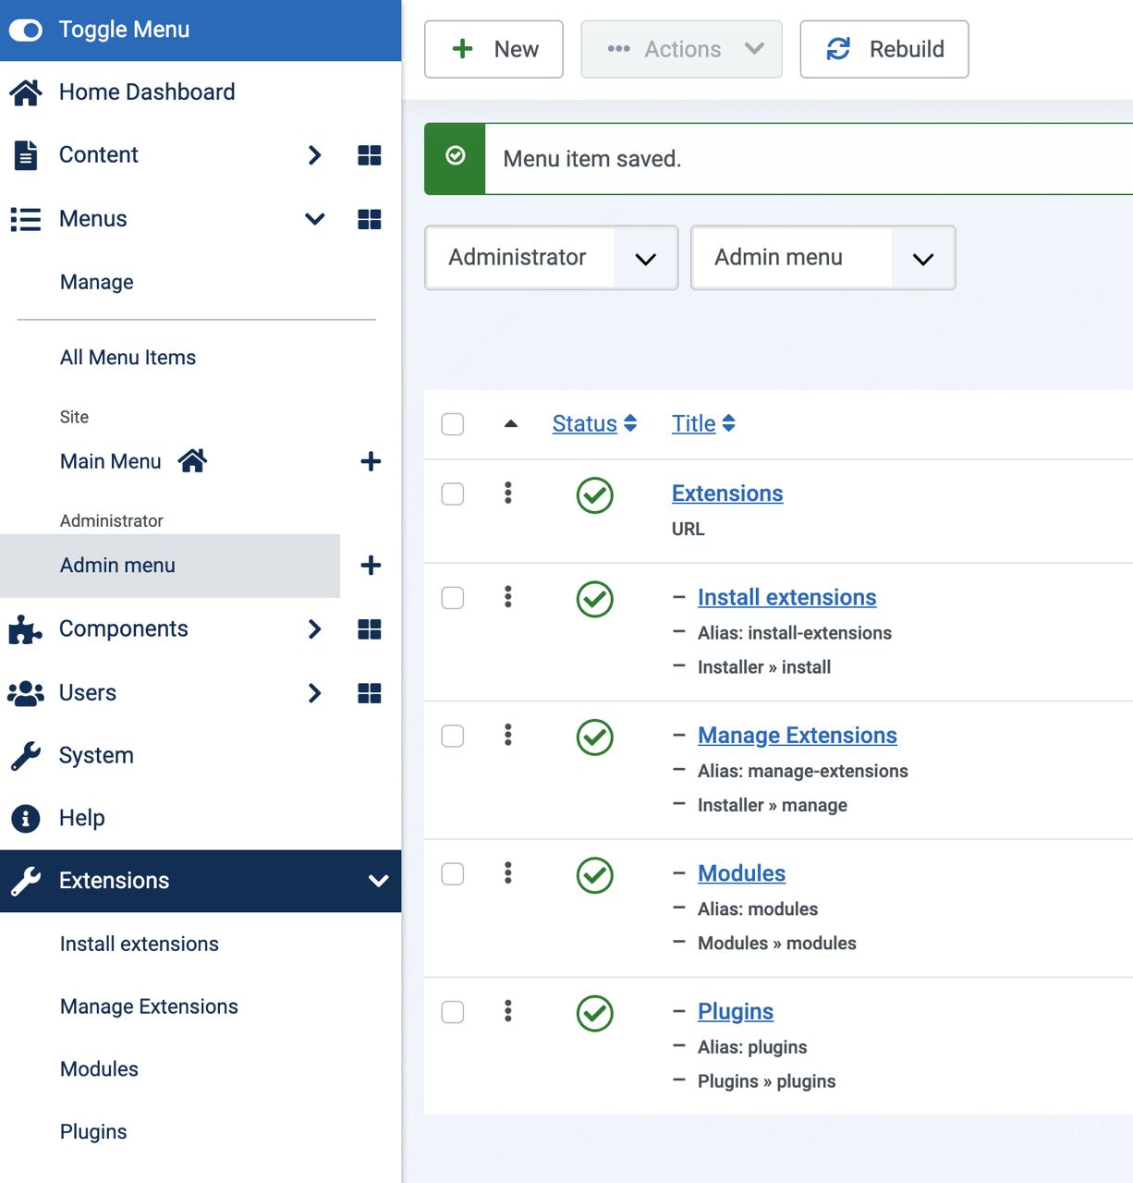Click the Extensions wrench icon in sidebar
Image resolution: width=1133 pixels, height=1183 pixels.
pos(26,881)
